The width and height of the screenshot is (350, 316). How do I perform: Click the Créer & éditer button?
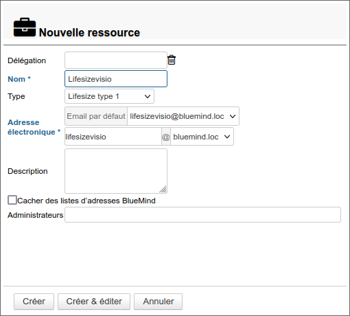(94, 302)
